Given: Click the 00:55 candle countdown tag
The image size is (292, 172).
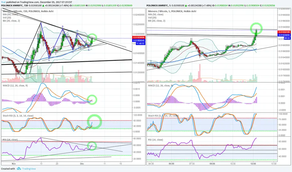Looking at the screenshot, I should [287, 38].
